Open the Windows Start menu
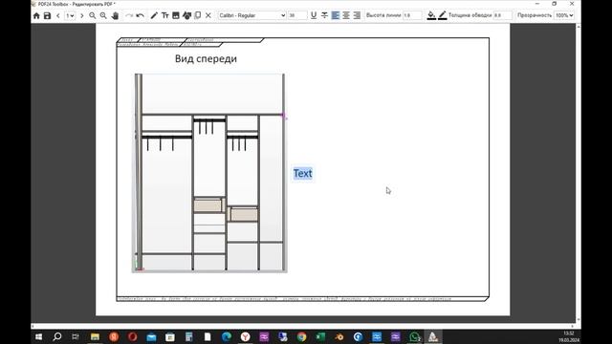Screen dimensions: 612x344 click(38, 336)
